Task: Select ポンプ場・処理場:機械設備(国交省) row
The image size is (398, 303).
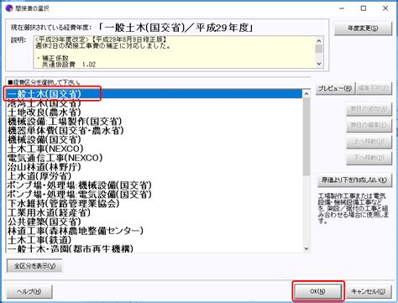Action: [x=154, y=185]
